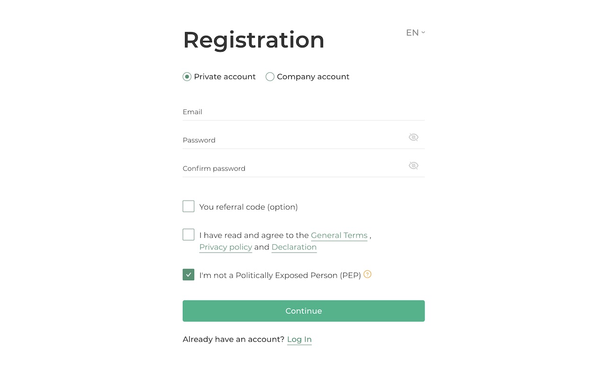Click the 'Already have an account?' text
The height and width of the screenshot is (371, 606).
pyautogui.click(x=233, y=339)
